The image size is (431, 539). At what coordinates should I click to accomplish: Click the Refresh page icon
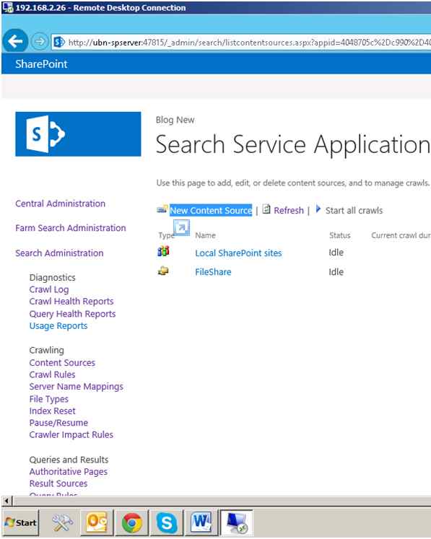coord(266,209)
